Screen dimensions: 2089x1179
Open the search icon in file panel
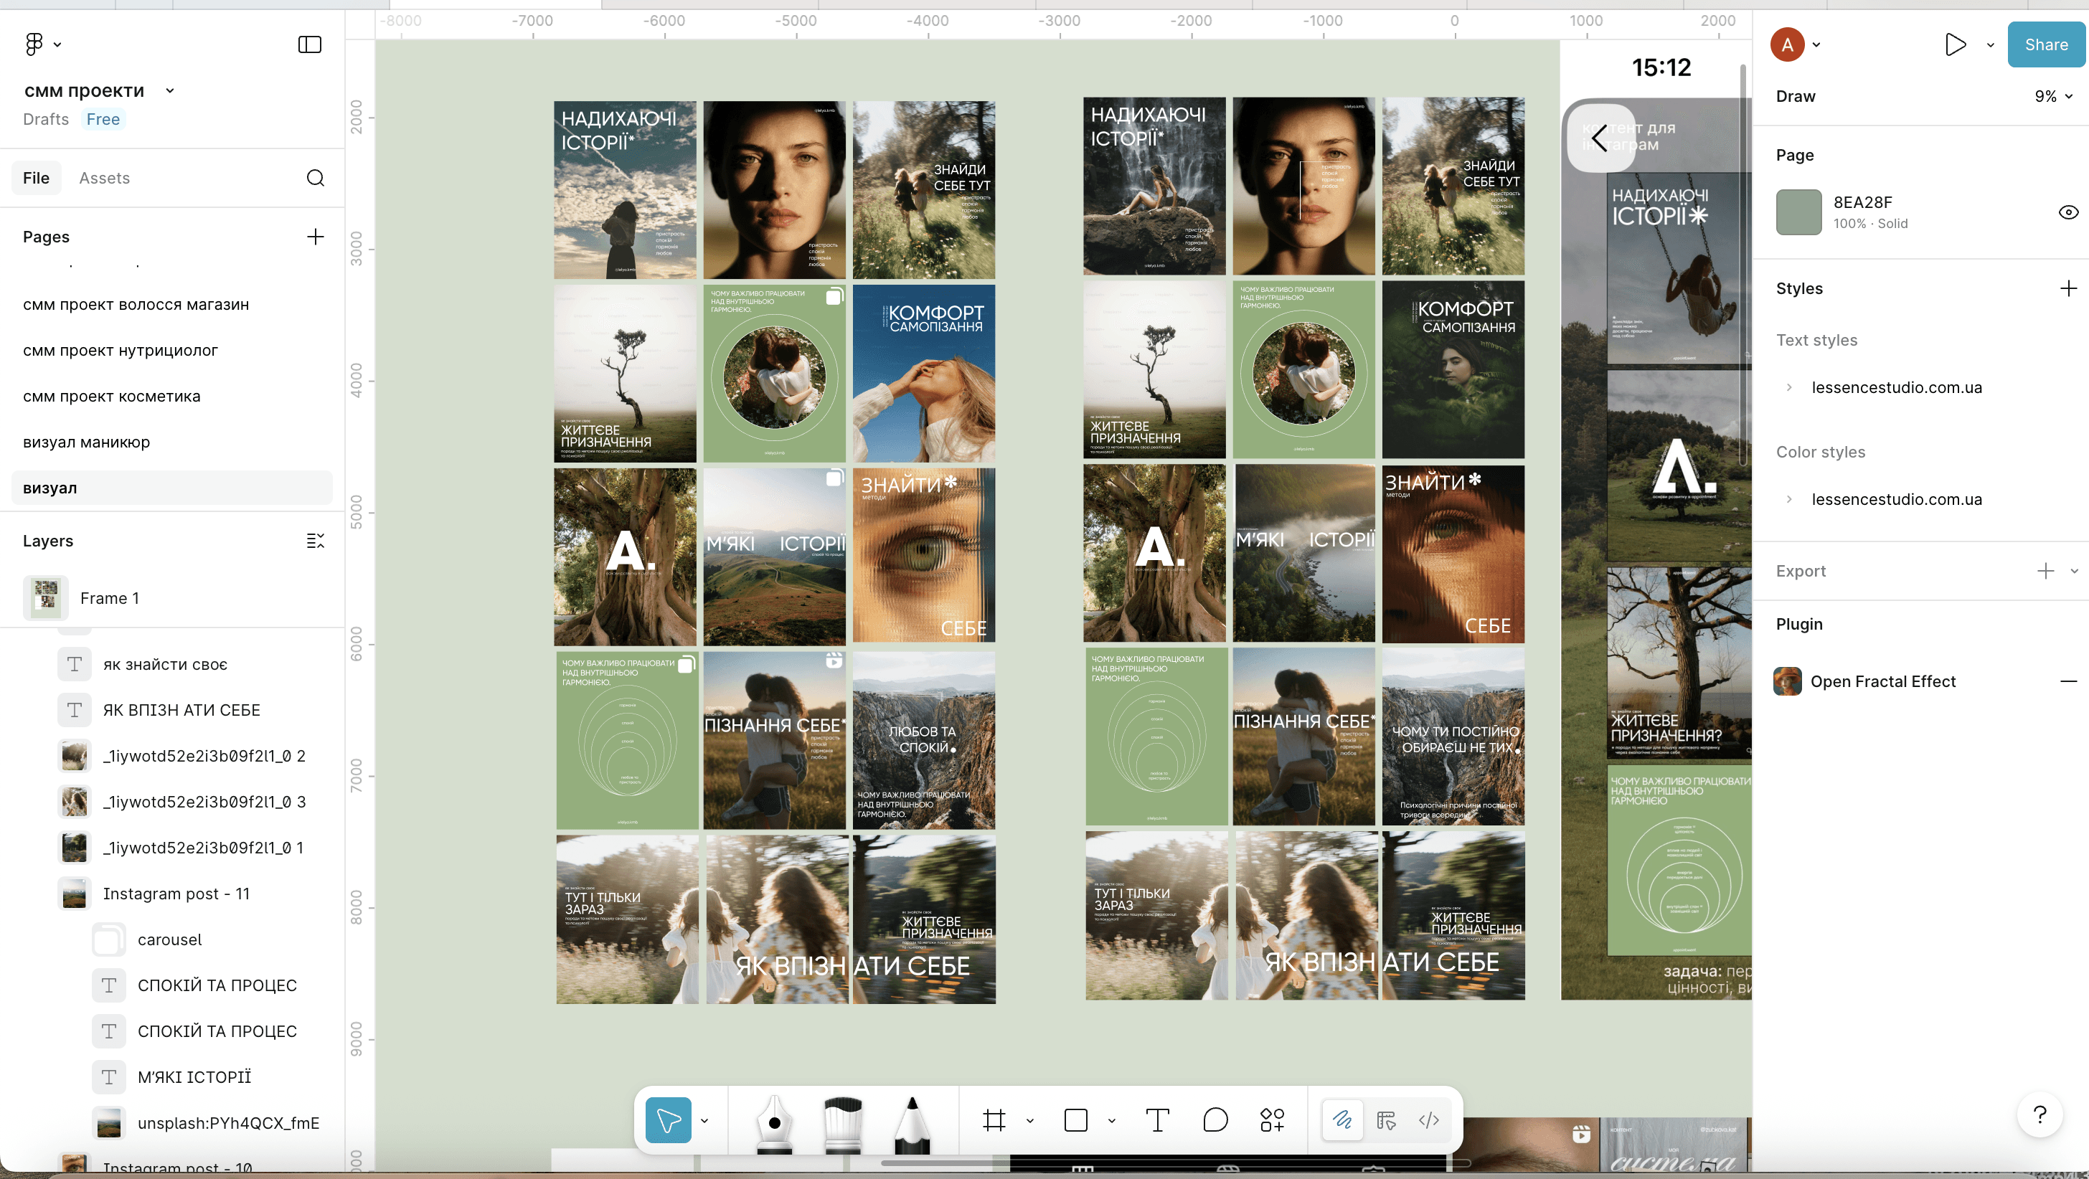[x=316, y=179]
